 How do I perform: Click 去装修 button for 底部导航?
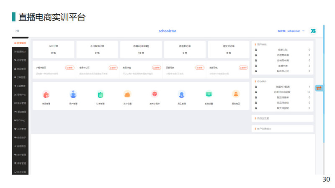(243, 68)
